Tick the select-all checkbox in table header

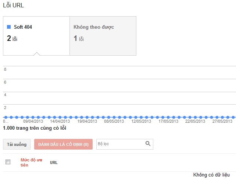(8, 162)
